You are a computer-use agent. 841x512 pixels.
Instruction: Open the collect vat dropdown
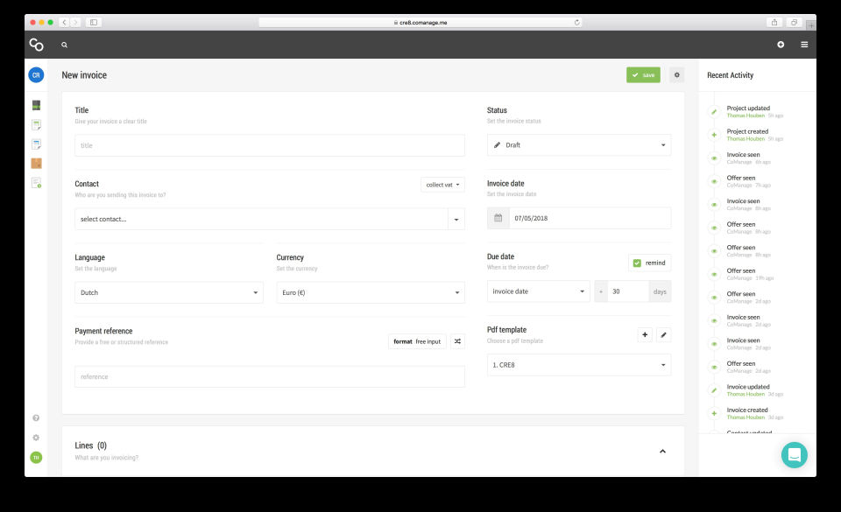tap(442, 185)
